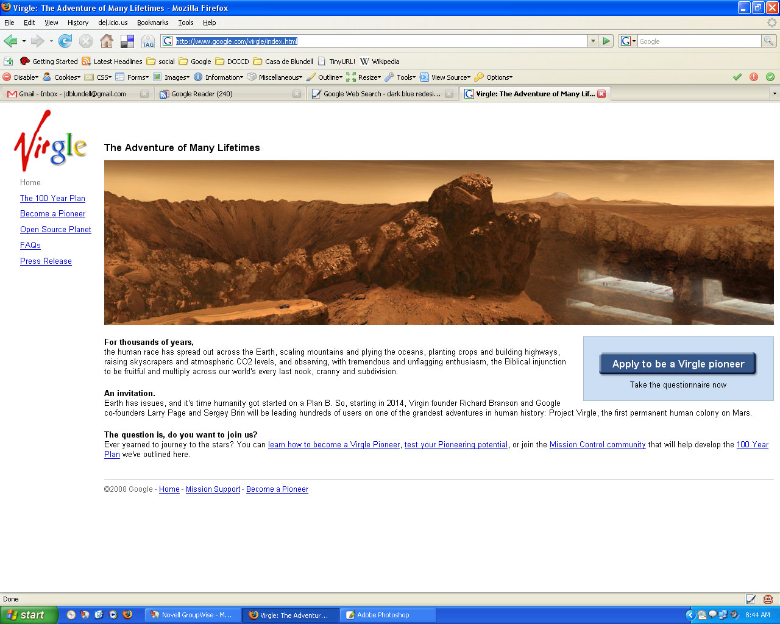Image resolution: width=780 pixels, height=624 pixels.
Task: Click the Reload page icon
Action: click(x=65, y=41)
